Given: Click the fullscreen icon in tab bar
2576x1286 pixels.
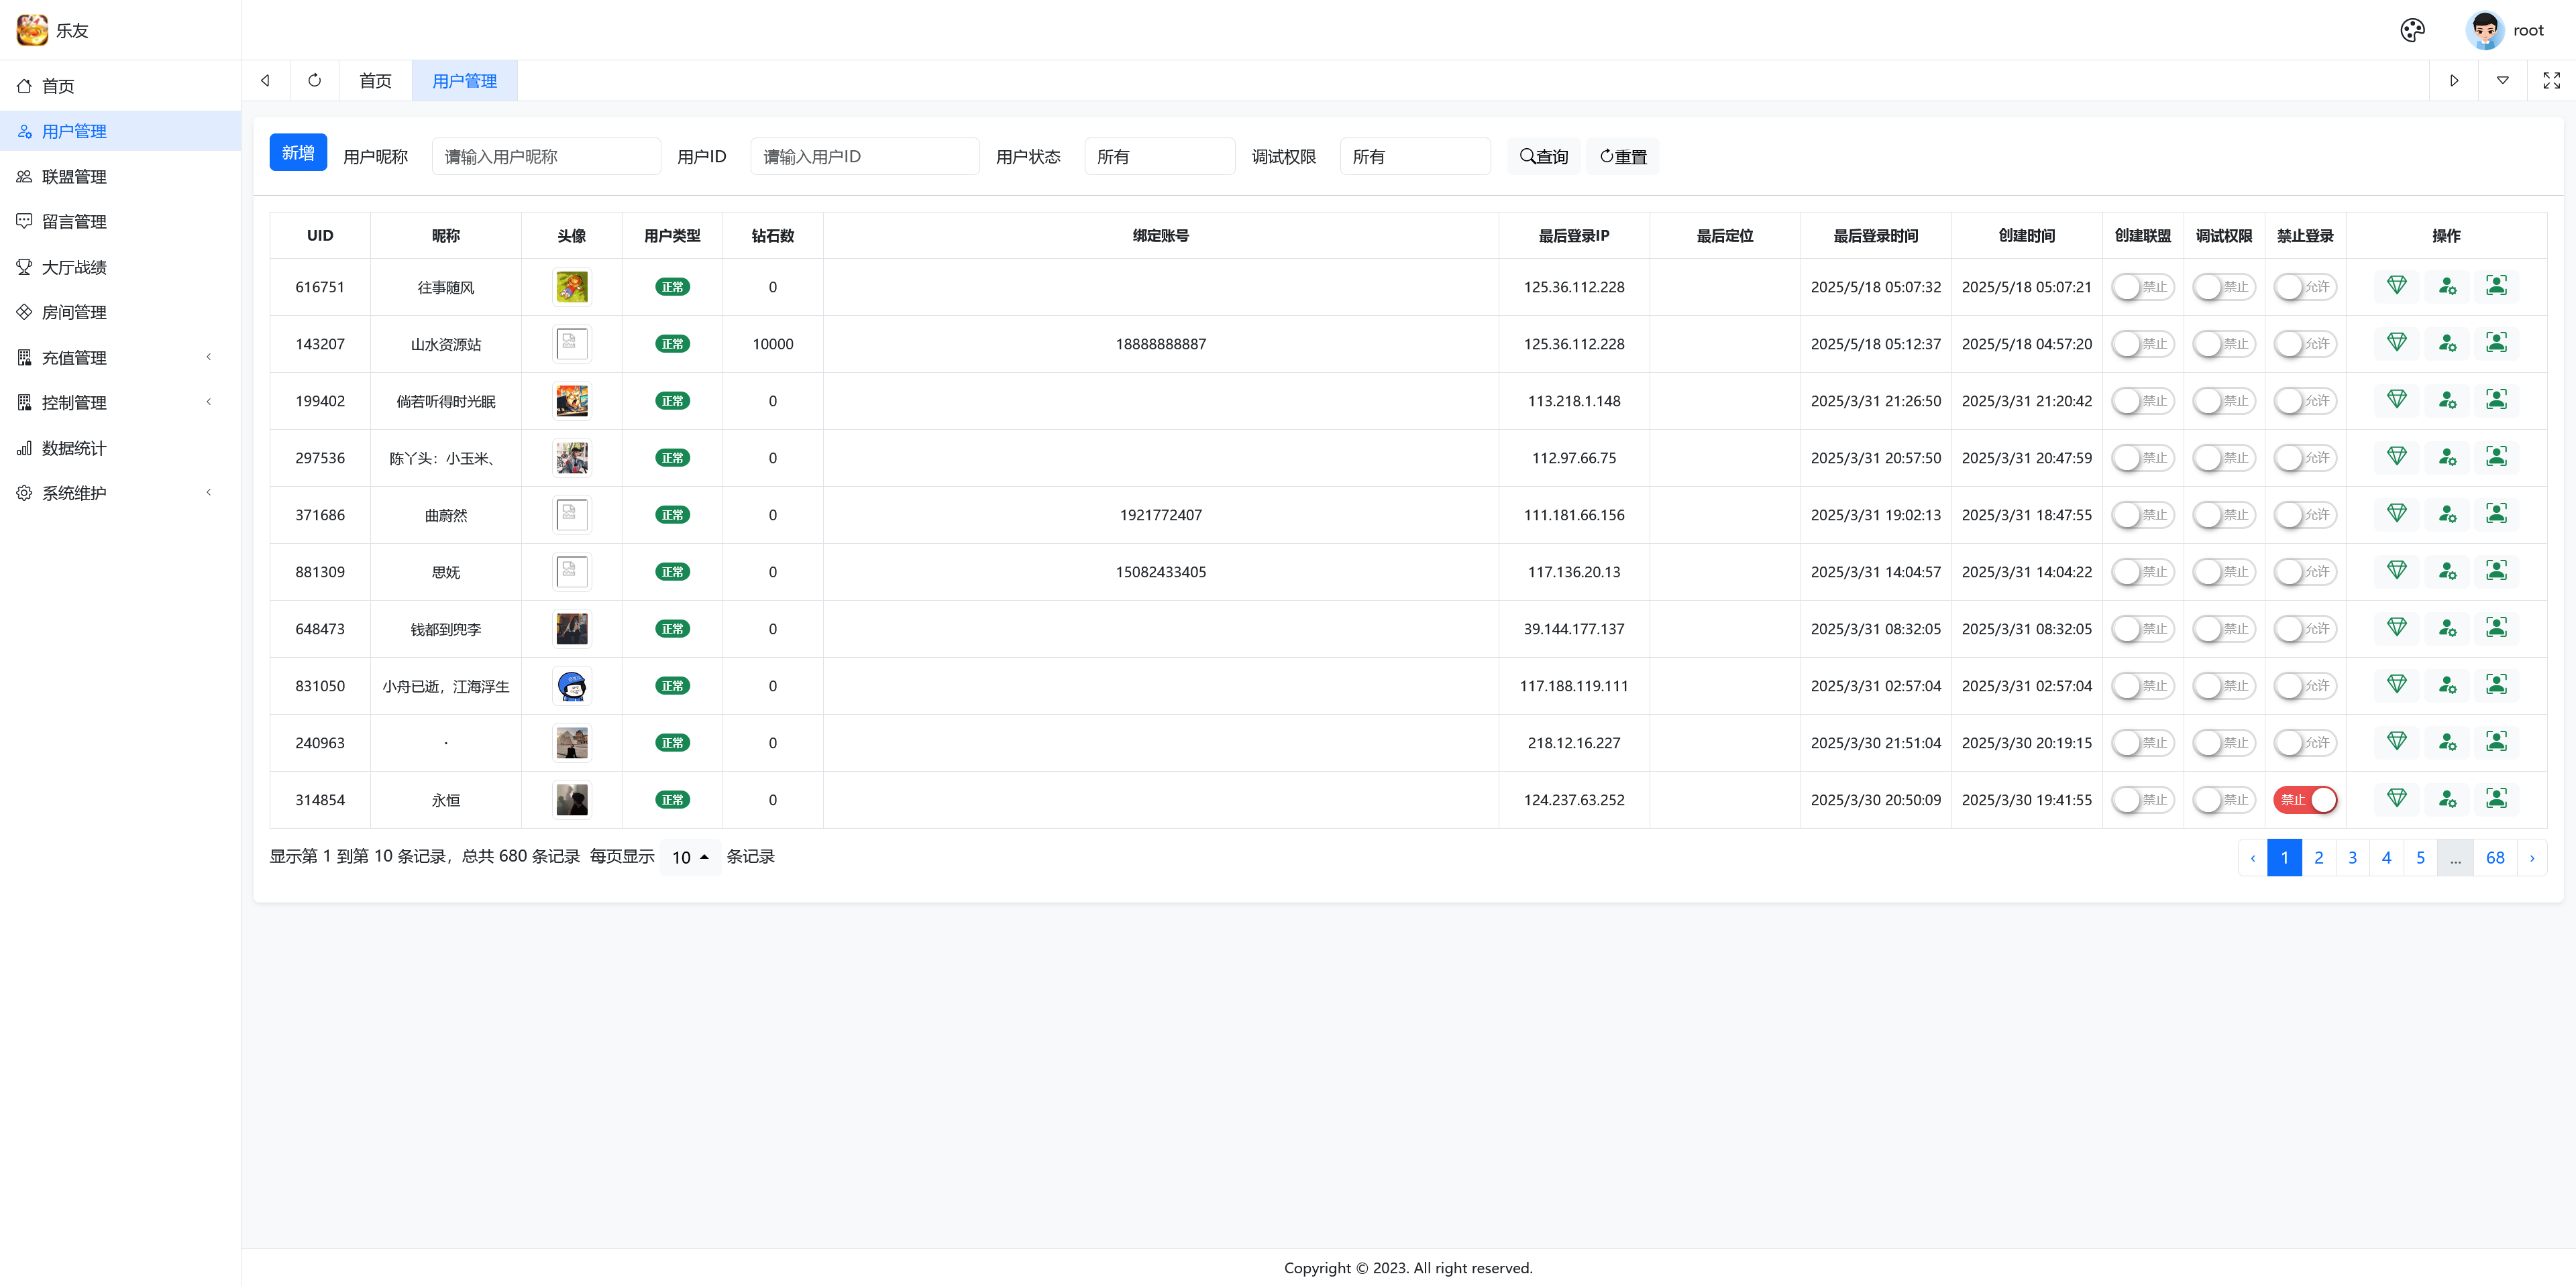Looking at the screenshot, I should (2551, 81).
